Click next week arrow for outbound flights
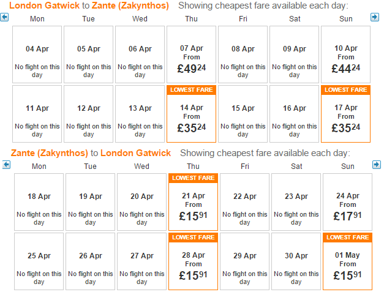 [x=375, y=17]
